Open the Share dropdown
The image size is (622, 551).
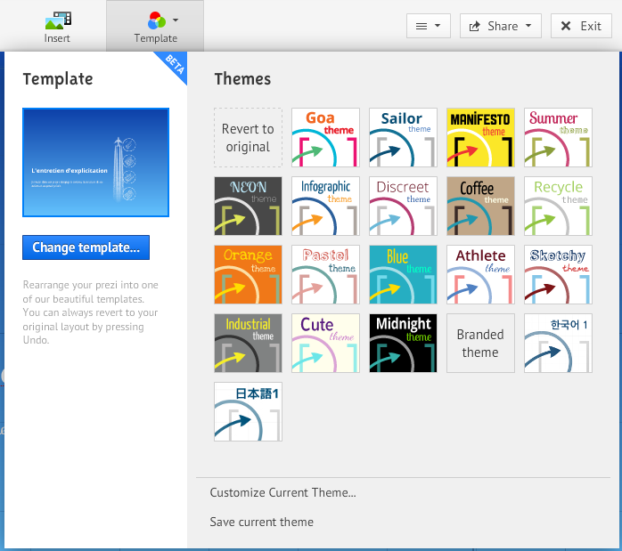tap(500, 26)
